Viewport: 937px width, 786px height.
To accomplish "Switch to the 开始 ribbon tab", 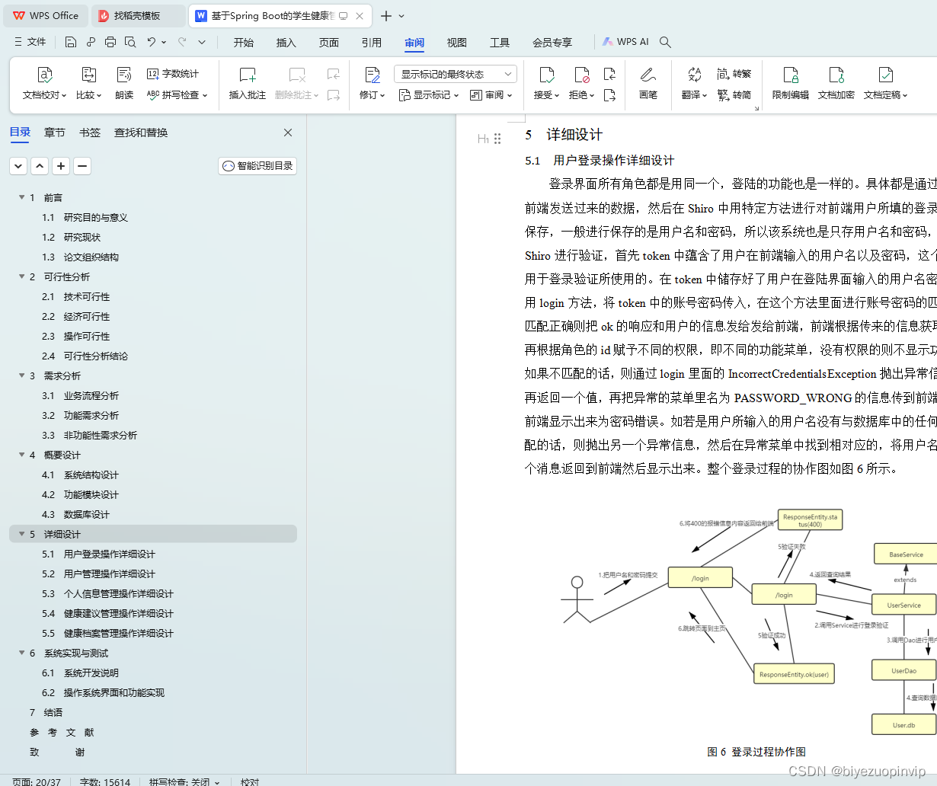I will coord(244,43).
